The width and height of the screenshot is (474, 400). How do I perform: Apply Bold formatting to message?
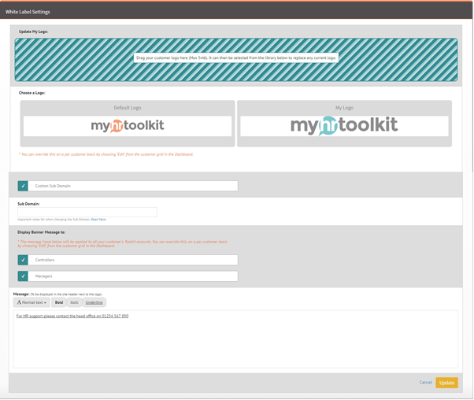pos(59,302)
